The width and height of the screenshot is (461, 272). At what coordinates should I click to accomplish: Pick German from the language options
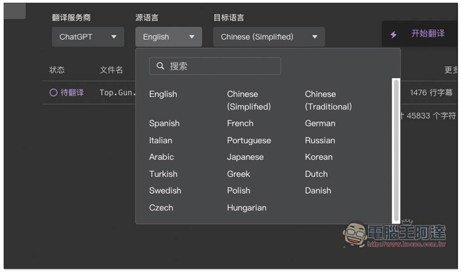pos(320,124)
